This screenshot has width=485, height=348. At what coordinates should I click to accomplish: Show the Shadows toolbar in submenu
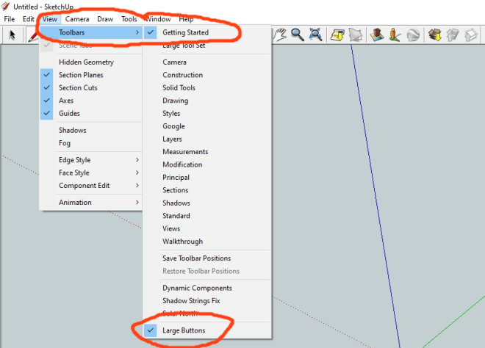click(x=207, y=203)
